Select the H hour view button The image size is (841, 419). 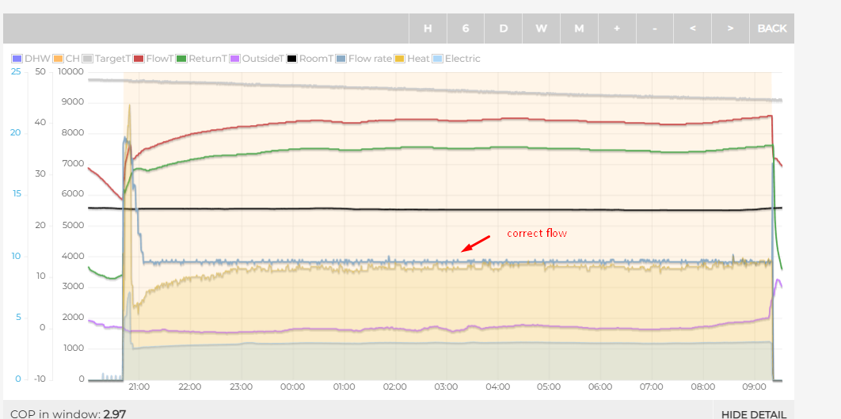pyautogui.click(x=428, y=29)
